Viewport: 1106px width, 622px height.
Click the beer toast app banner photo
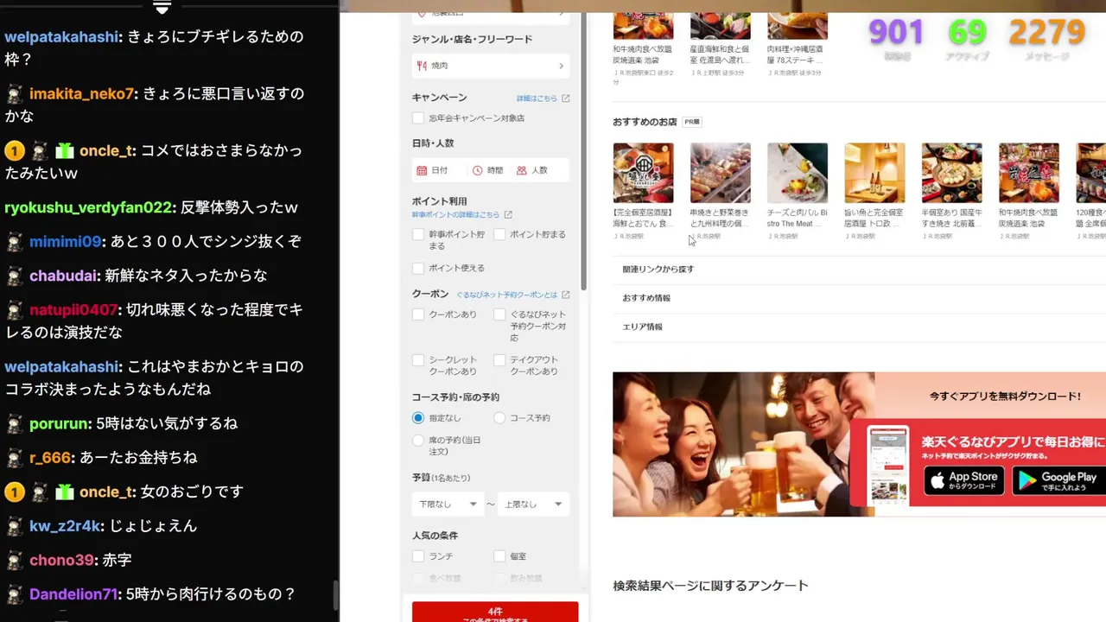(x=743, y=444)
